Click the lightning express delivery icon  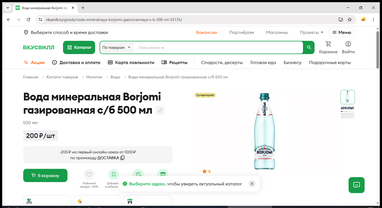click(x=80, y=201)
